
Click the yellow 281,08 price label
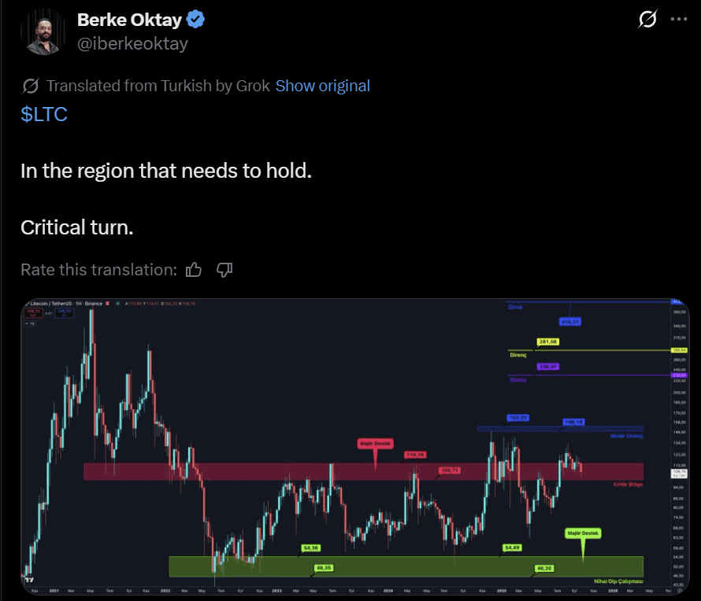[547, 341]
